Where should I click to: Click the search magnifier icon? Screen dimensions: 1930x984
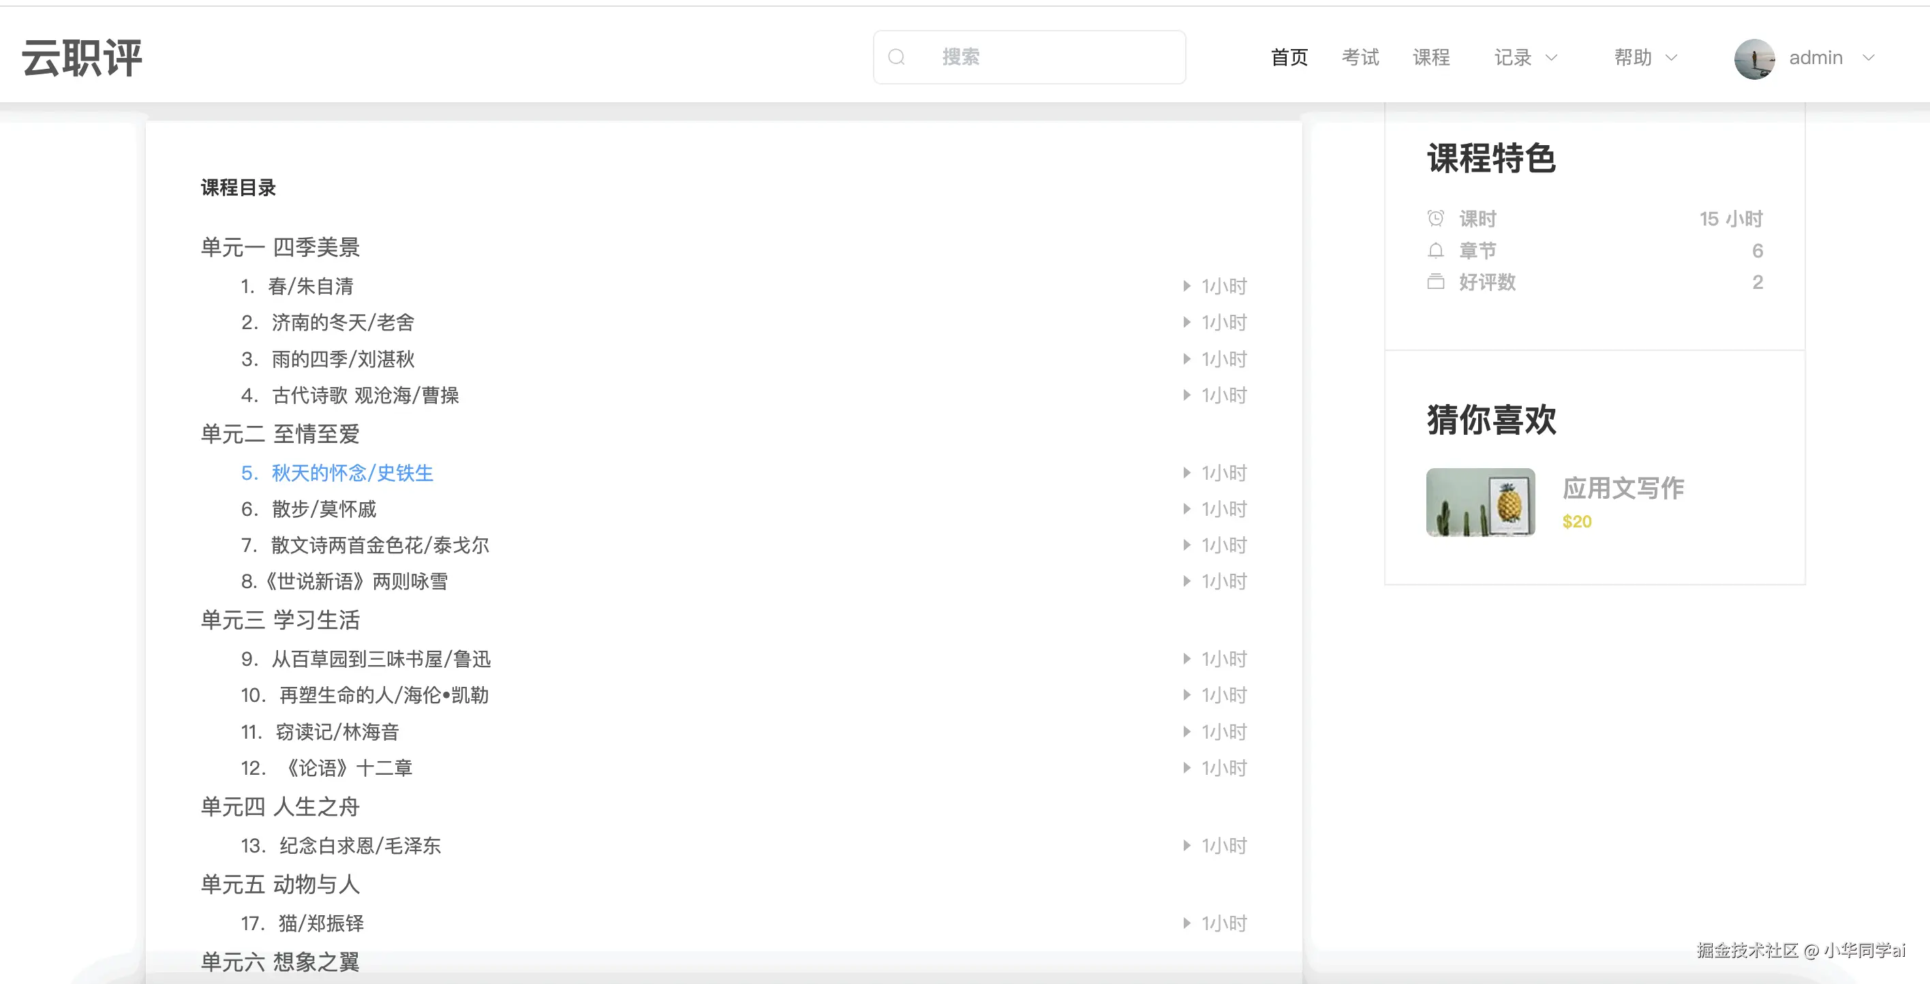896,57
